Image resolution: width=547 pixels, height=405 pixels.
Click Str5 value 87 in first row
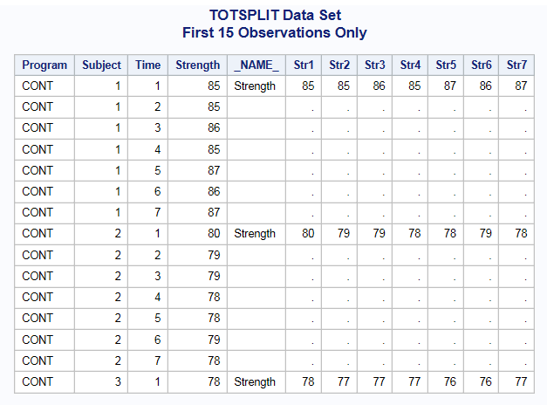point(449,86)
